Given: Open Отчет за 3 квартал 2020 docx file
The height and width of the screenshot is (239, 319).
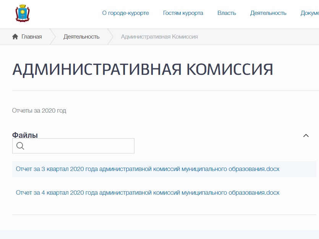Looking at the screenshot, I should coord(147,169).
